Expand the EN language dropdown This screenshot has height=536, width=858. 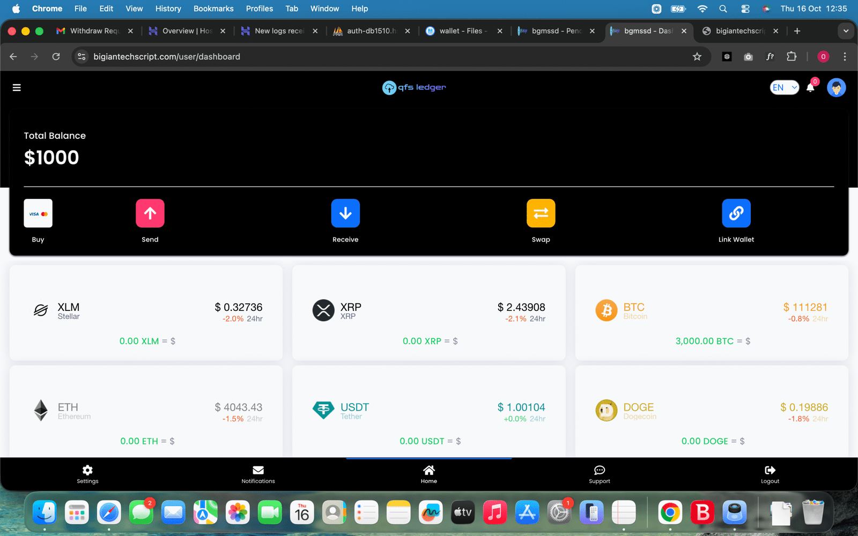click(784, 87)
